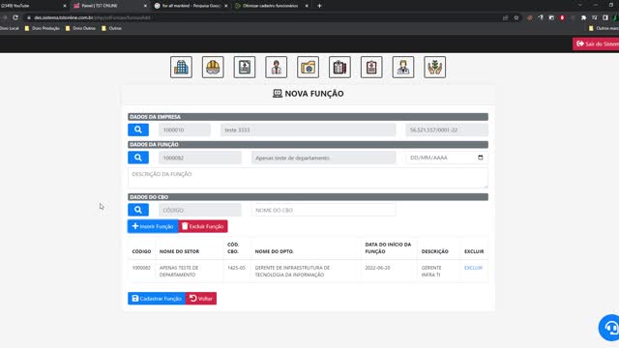The height and width of the screenshot is (348, 619).
Task: Click EXCLUIR link in table row 1000082
Action: [473, 268]
